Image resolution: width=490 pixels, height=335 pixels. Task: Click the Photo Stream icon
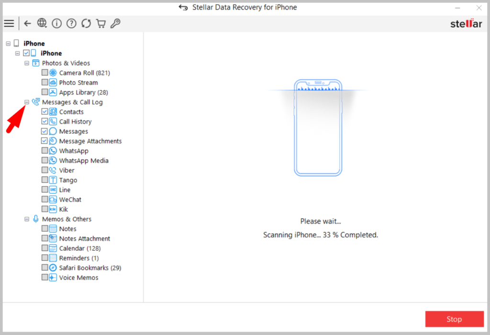click(53, 82)
